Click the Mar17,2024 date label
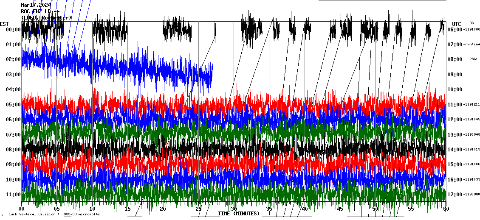The image size is (480, 220). click(36, 5)
